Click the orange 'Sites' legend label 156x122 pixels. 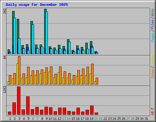coord(153,74)
